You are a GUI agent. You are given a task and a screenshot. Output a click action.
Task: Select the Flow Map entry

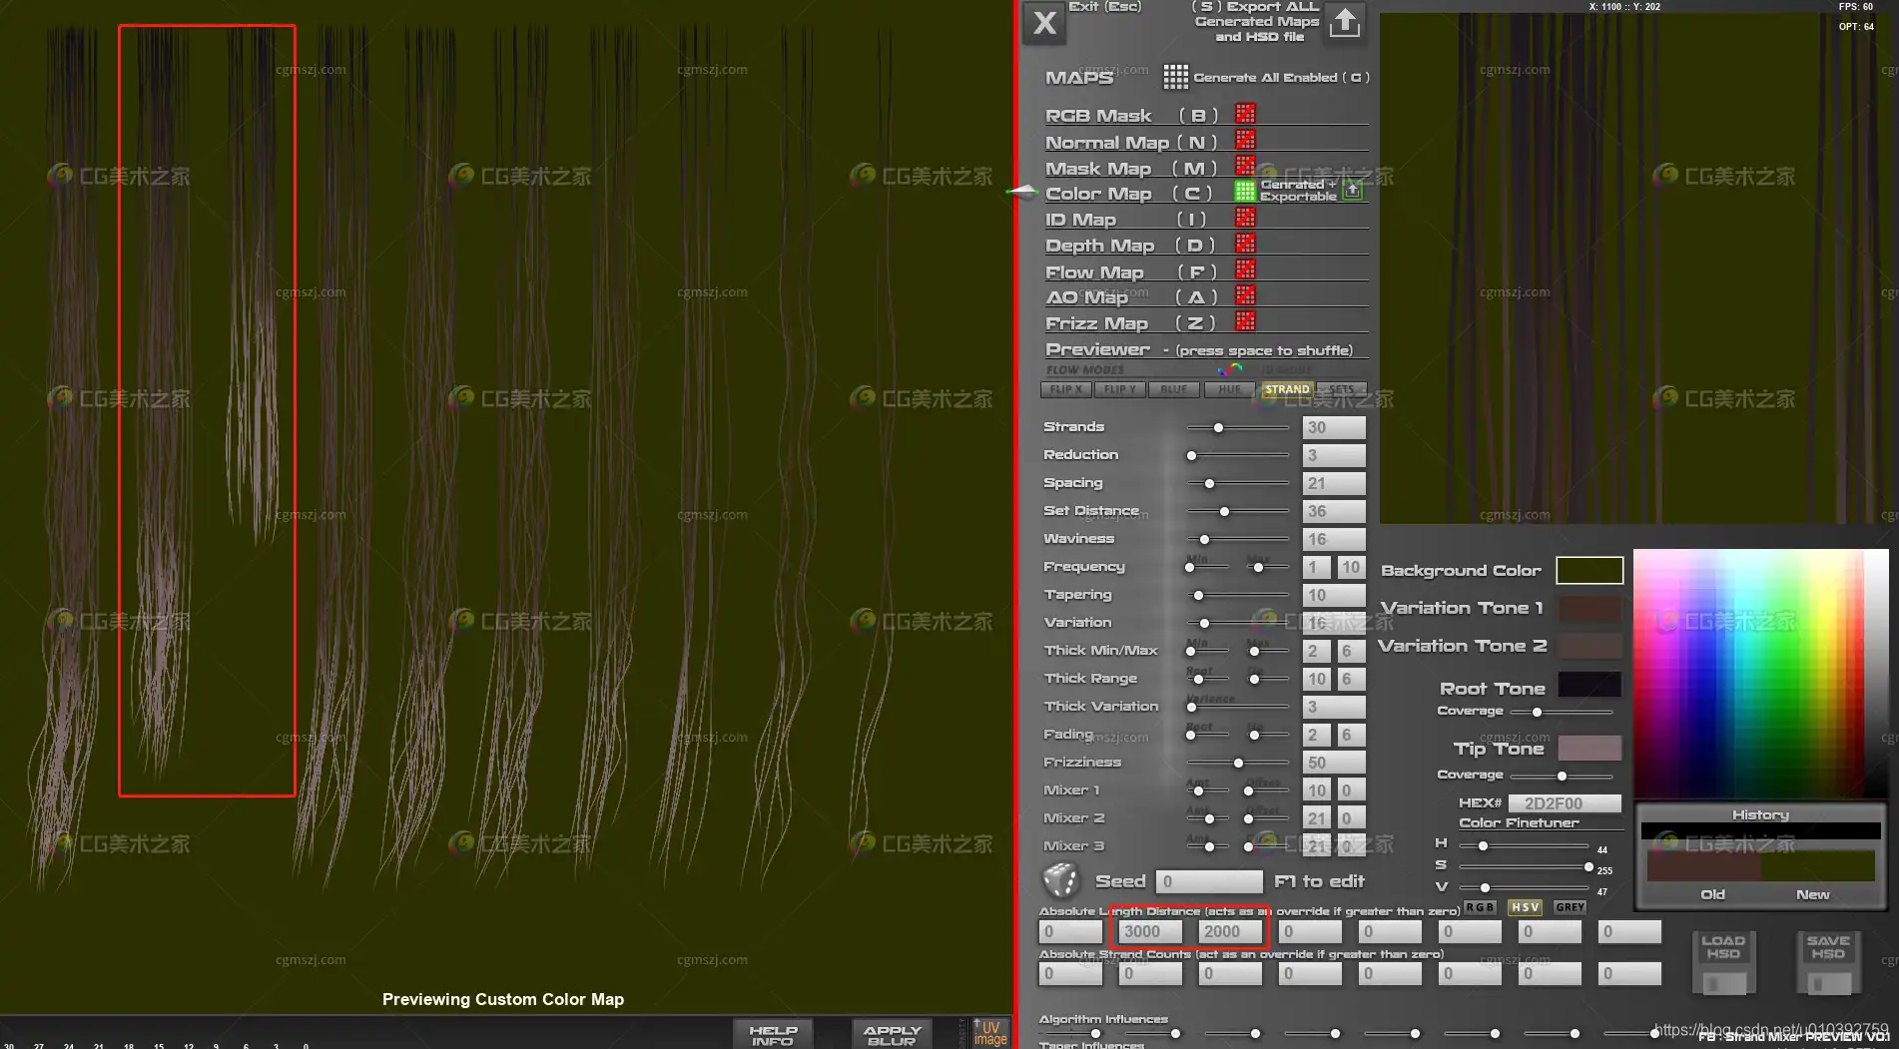(1094, 272)
